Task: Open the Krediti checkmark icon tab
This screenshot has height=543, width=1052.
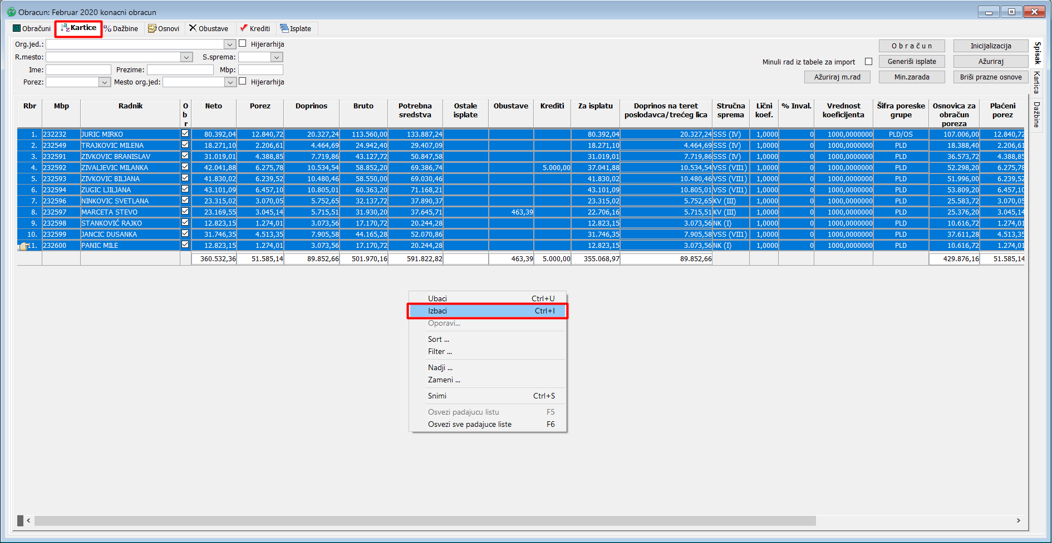Action: (x=244, y=28)
